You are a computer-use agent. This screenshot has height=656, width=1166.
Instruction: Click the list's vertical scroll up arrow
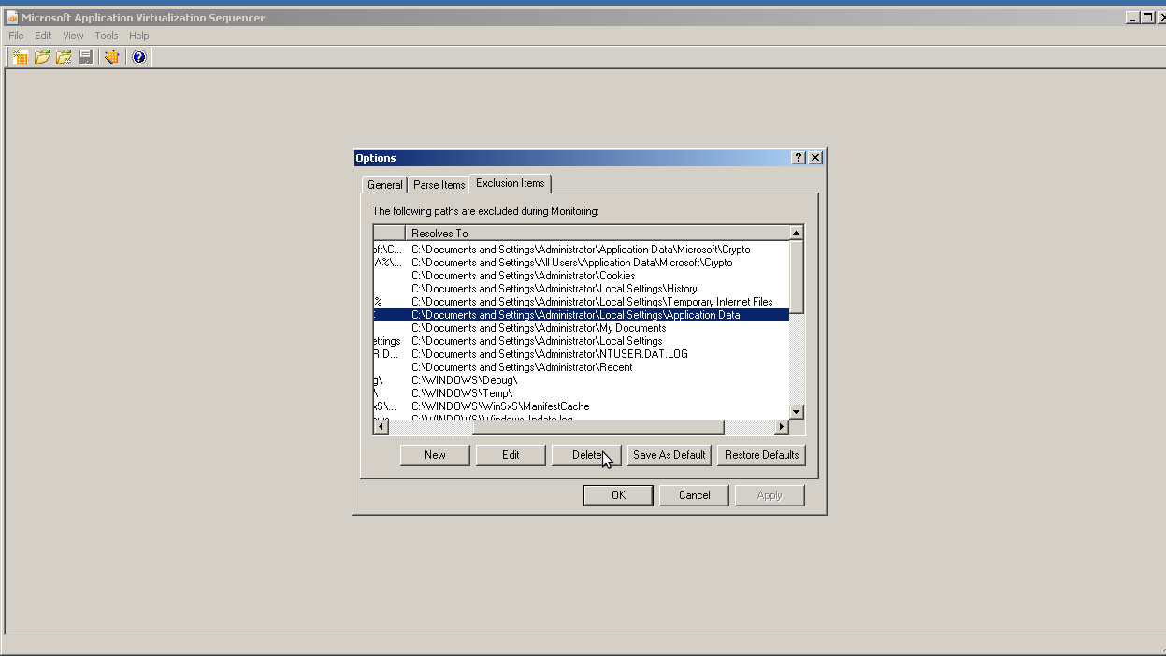point(797,233)
